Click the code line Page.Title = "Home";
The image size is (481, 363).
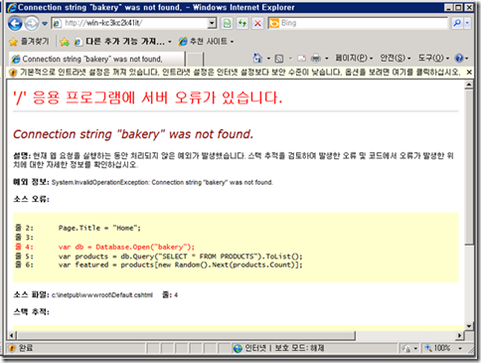99,228
